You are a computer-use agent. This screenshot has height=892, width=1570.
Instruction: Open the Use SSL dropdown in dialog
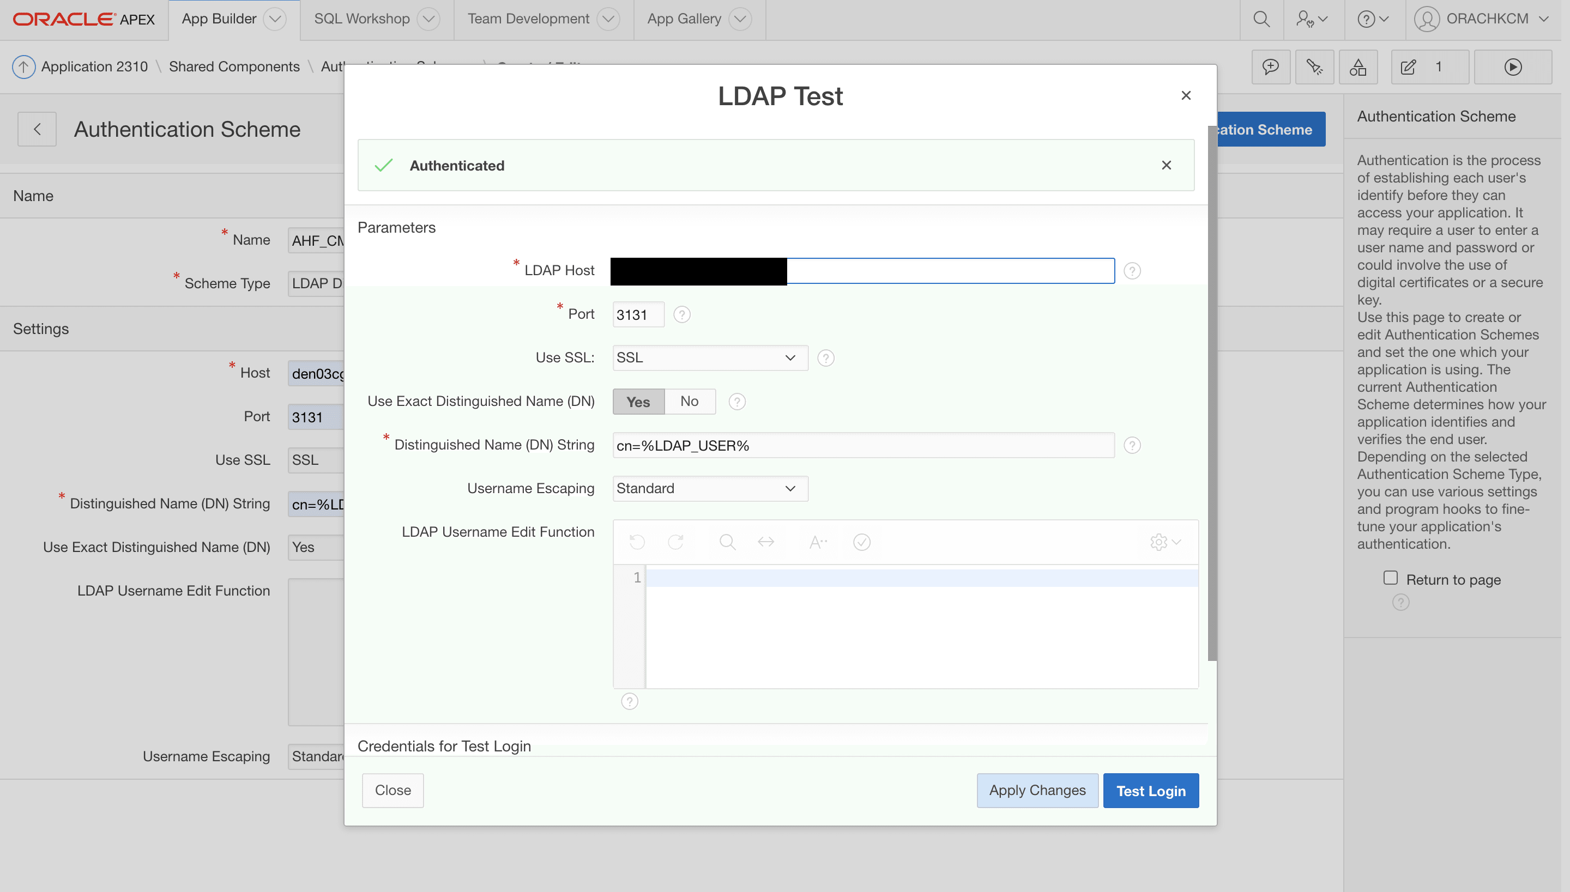pos(710,358)
